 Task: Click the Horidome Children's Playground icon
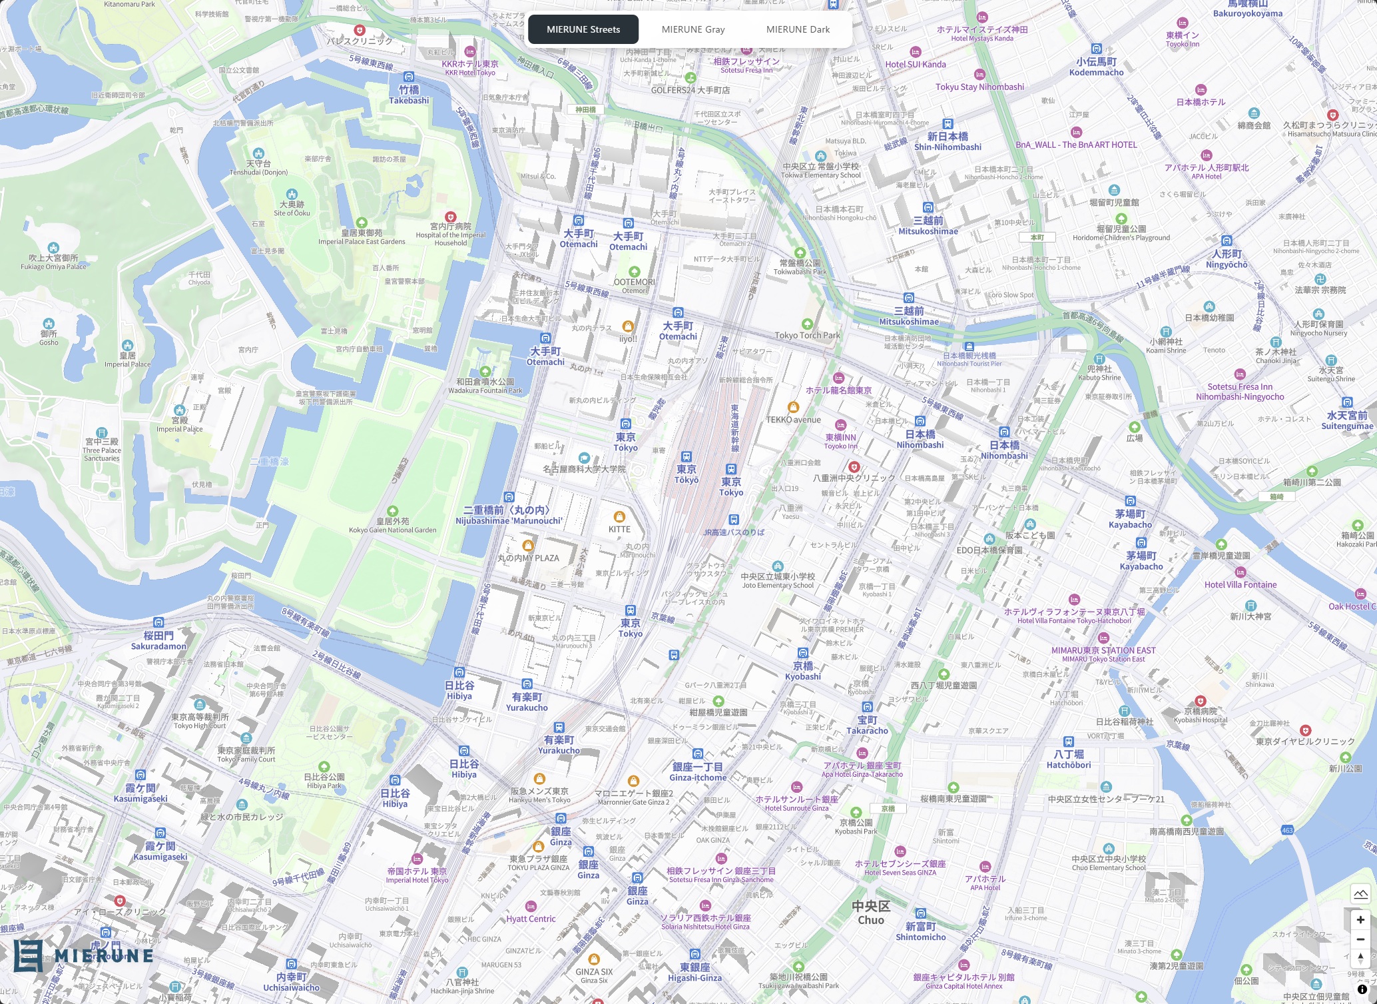(1121, 219)
